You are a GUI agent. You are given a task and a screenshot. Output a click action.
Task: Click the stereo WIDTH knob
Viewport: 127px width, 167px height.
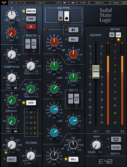pos(96,145)
